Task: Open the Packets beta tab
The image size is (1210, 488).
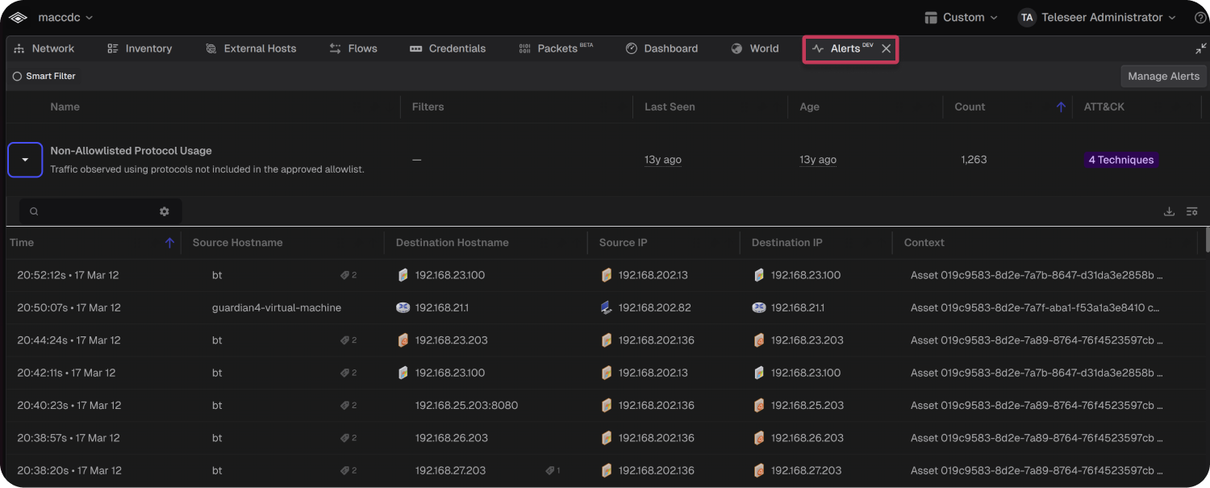Action: 556,48
